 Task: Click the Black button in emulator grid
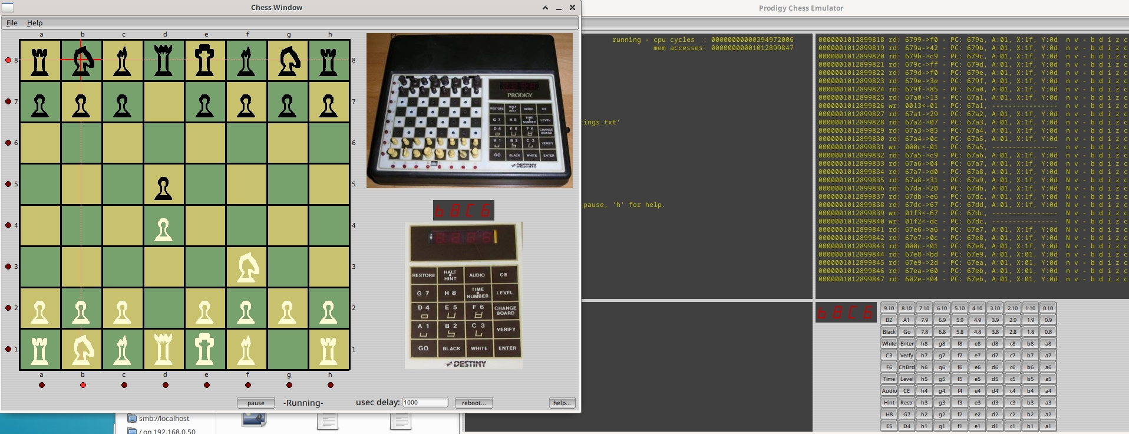(x=889, y=331)
